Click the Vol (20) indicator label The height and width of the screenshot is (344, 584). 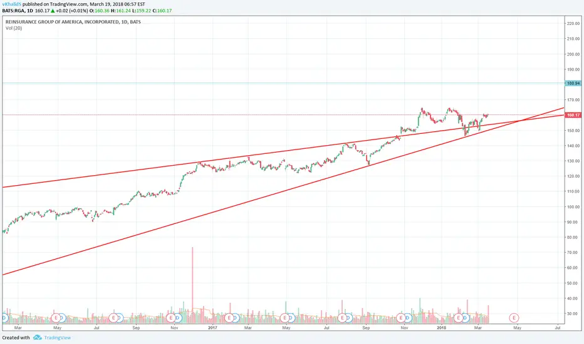(x=14, y=28)
